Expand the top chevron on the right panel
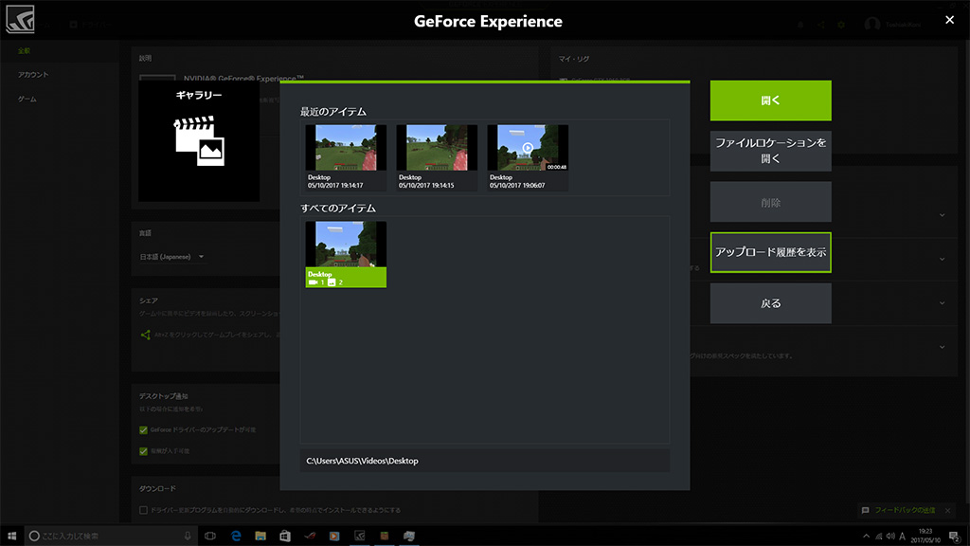 [941, 215]
